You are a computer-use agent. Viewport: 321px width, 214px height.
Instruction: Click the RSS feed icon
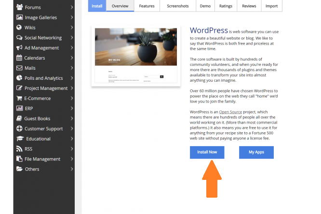click(19, 149)
